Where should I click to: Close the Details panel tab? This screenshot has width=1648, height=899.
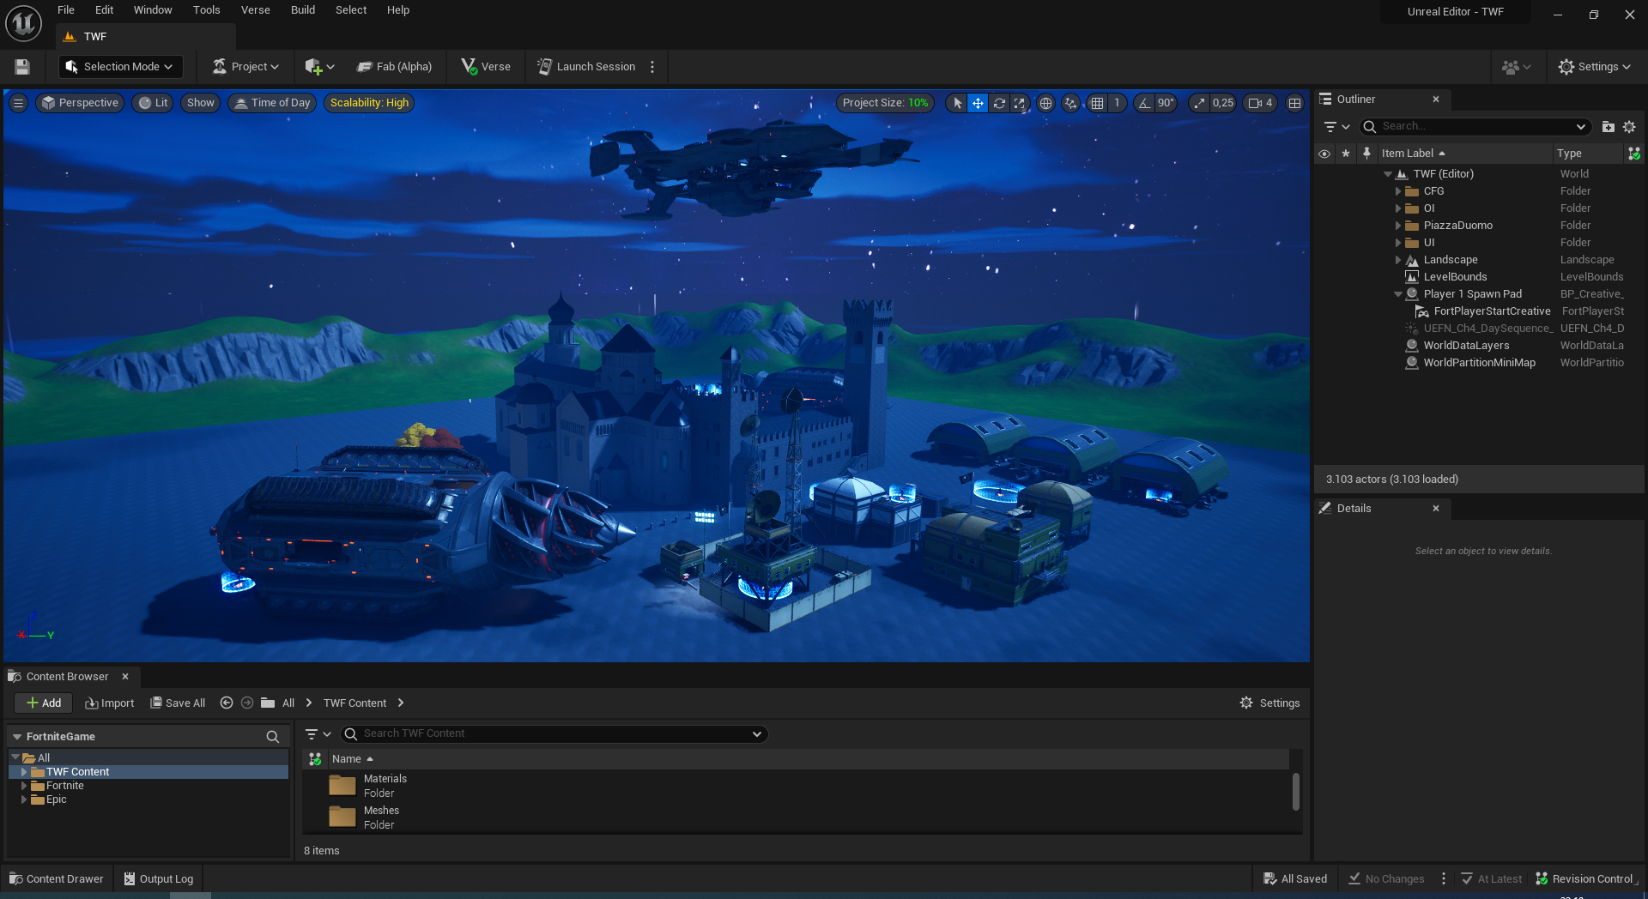1436,509
